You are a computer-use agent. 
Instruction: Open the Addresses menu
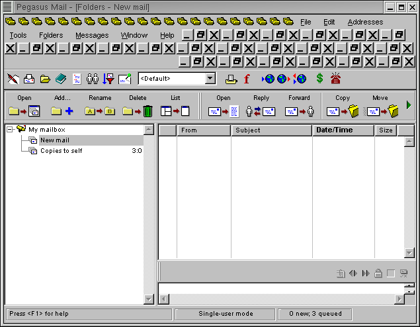point(365,22)
